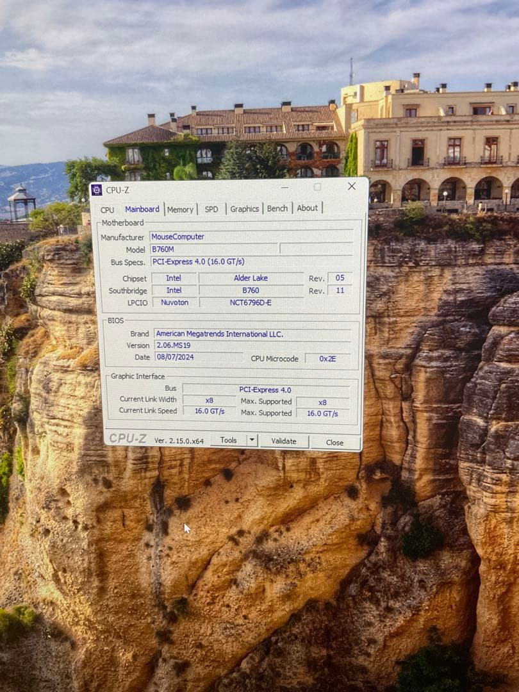Go to the Graphics tab

[244, 209]
